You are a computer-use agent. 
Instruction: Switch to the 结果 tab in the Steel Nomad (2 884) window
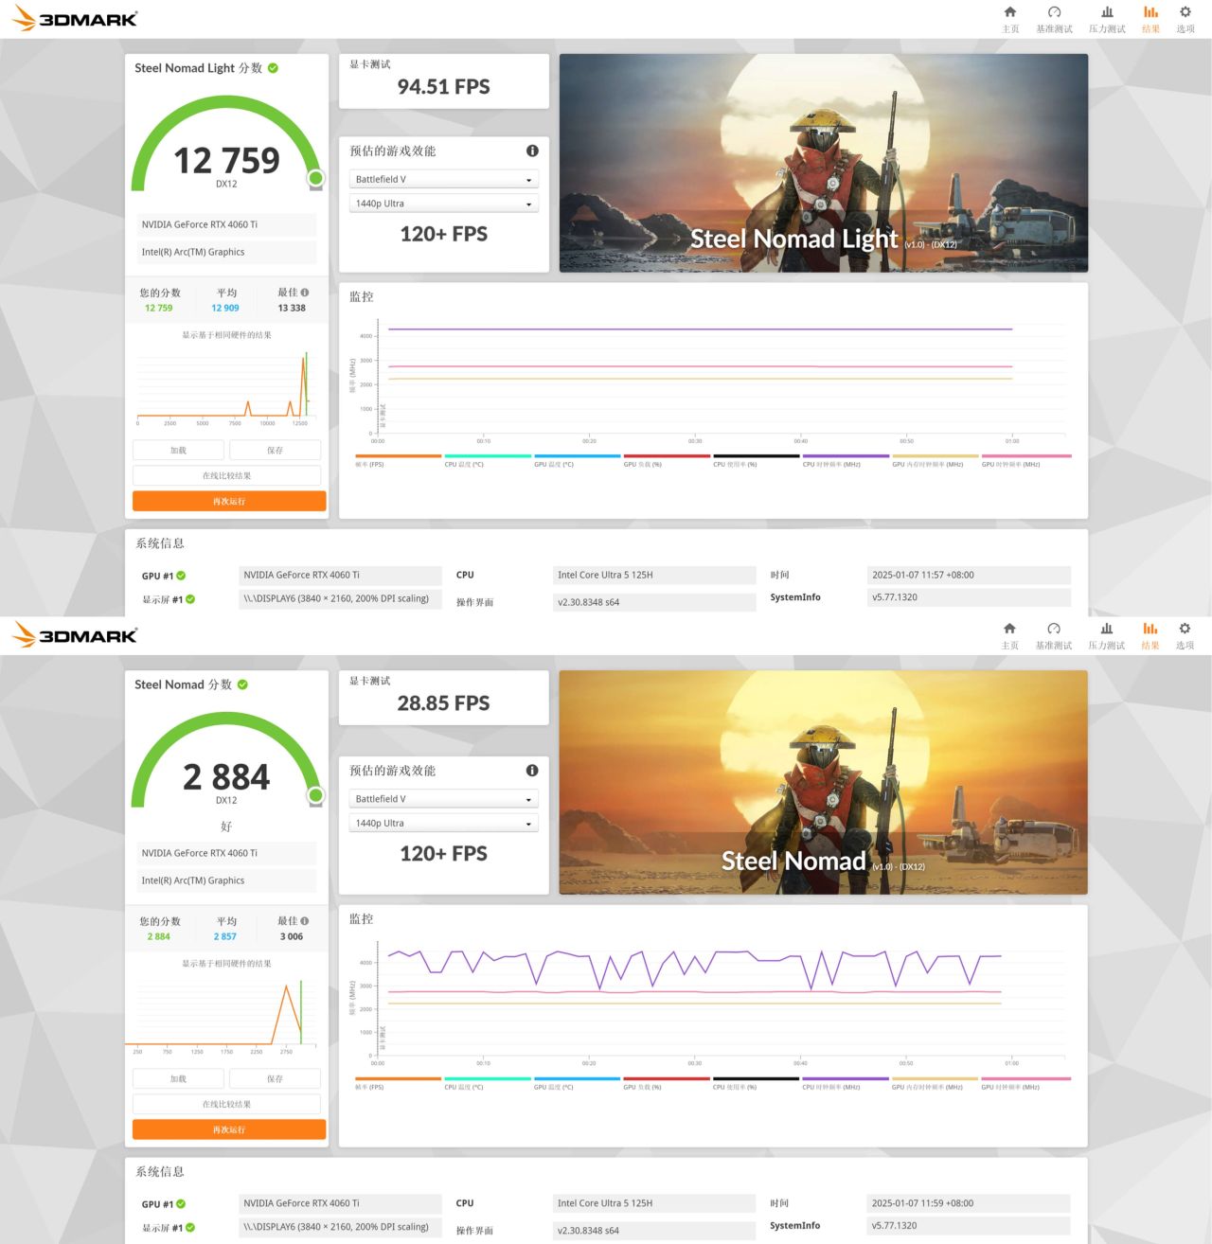pyautogui.click(x=1150, y=635)
